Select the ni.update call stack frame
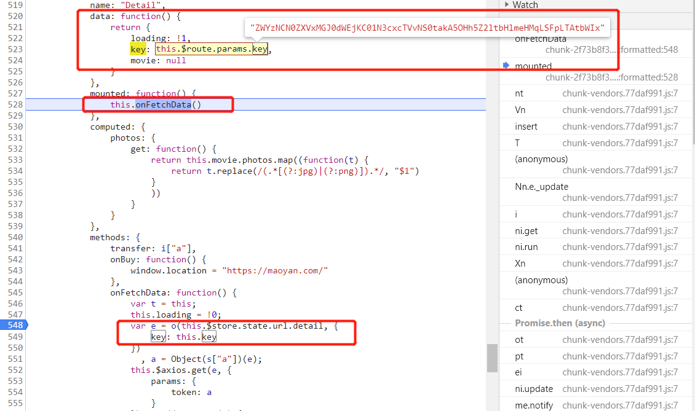 pyautogui.click(x=534, y=388)
